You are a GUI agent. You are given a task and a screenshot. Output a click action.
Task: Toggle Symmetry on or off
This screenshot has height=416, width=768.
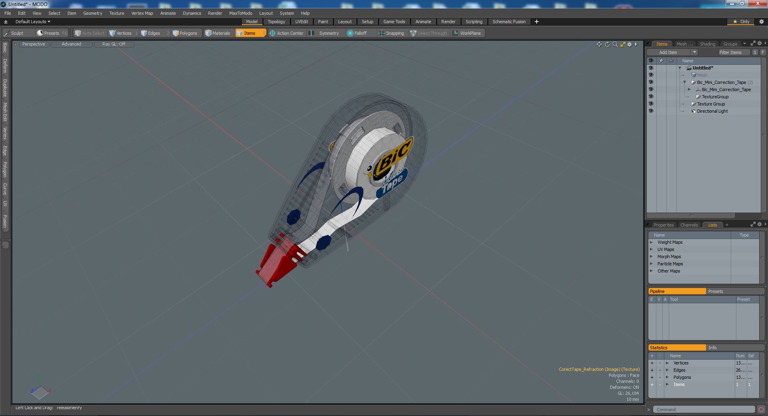[325, 33]
